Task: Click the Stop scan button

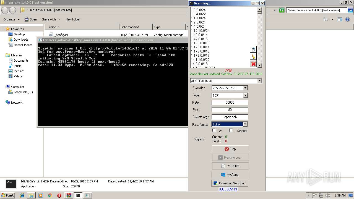Action: [x=230, y=149]
